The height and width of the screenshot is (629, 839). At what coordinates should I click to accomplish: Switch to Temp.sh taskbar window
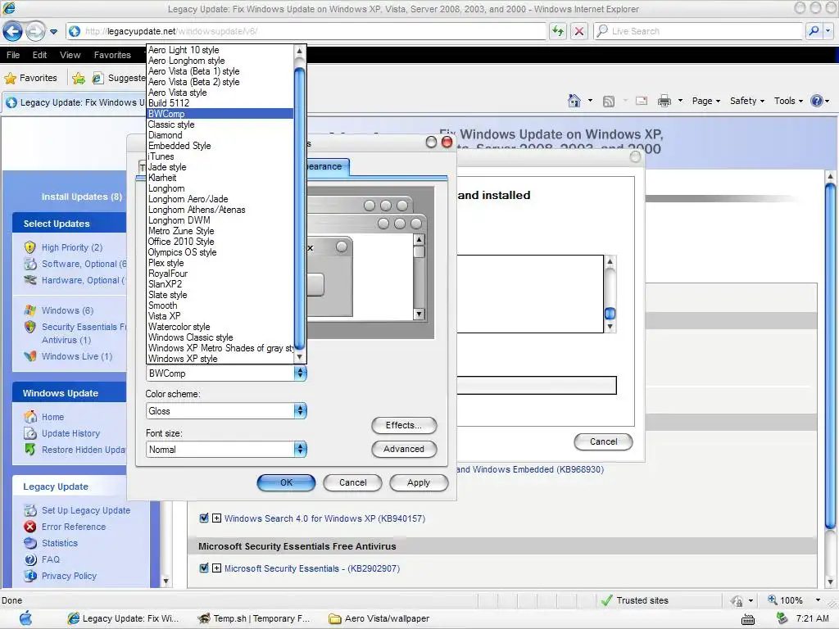click(254, 618)
